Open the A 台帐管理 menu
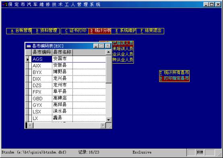Image resolution: width=223 pixels, height=158 pixels. 19,31
